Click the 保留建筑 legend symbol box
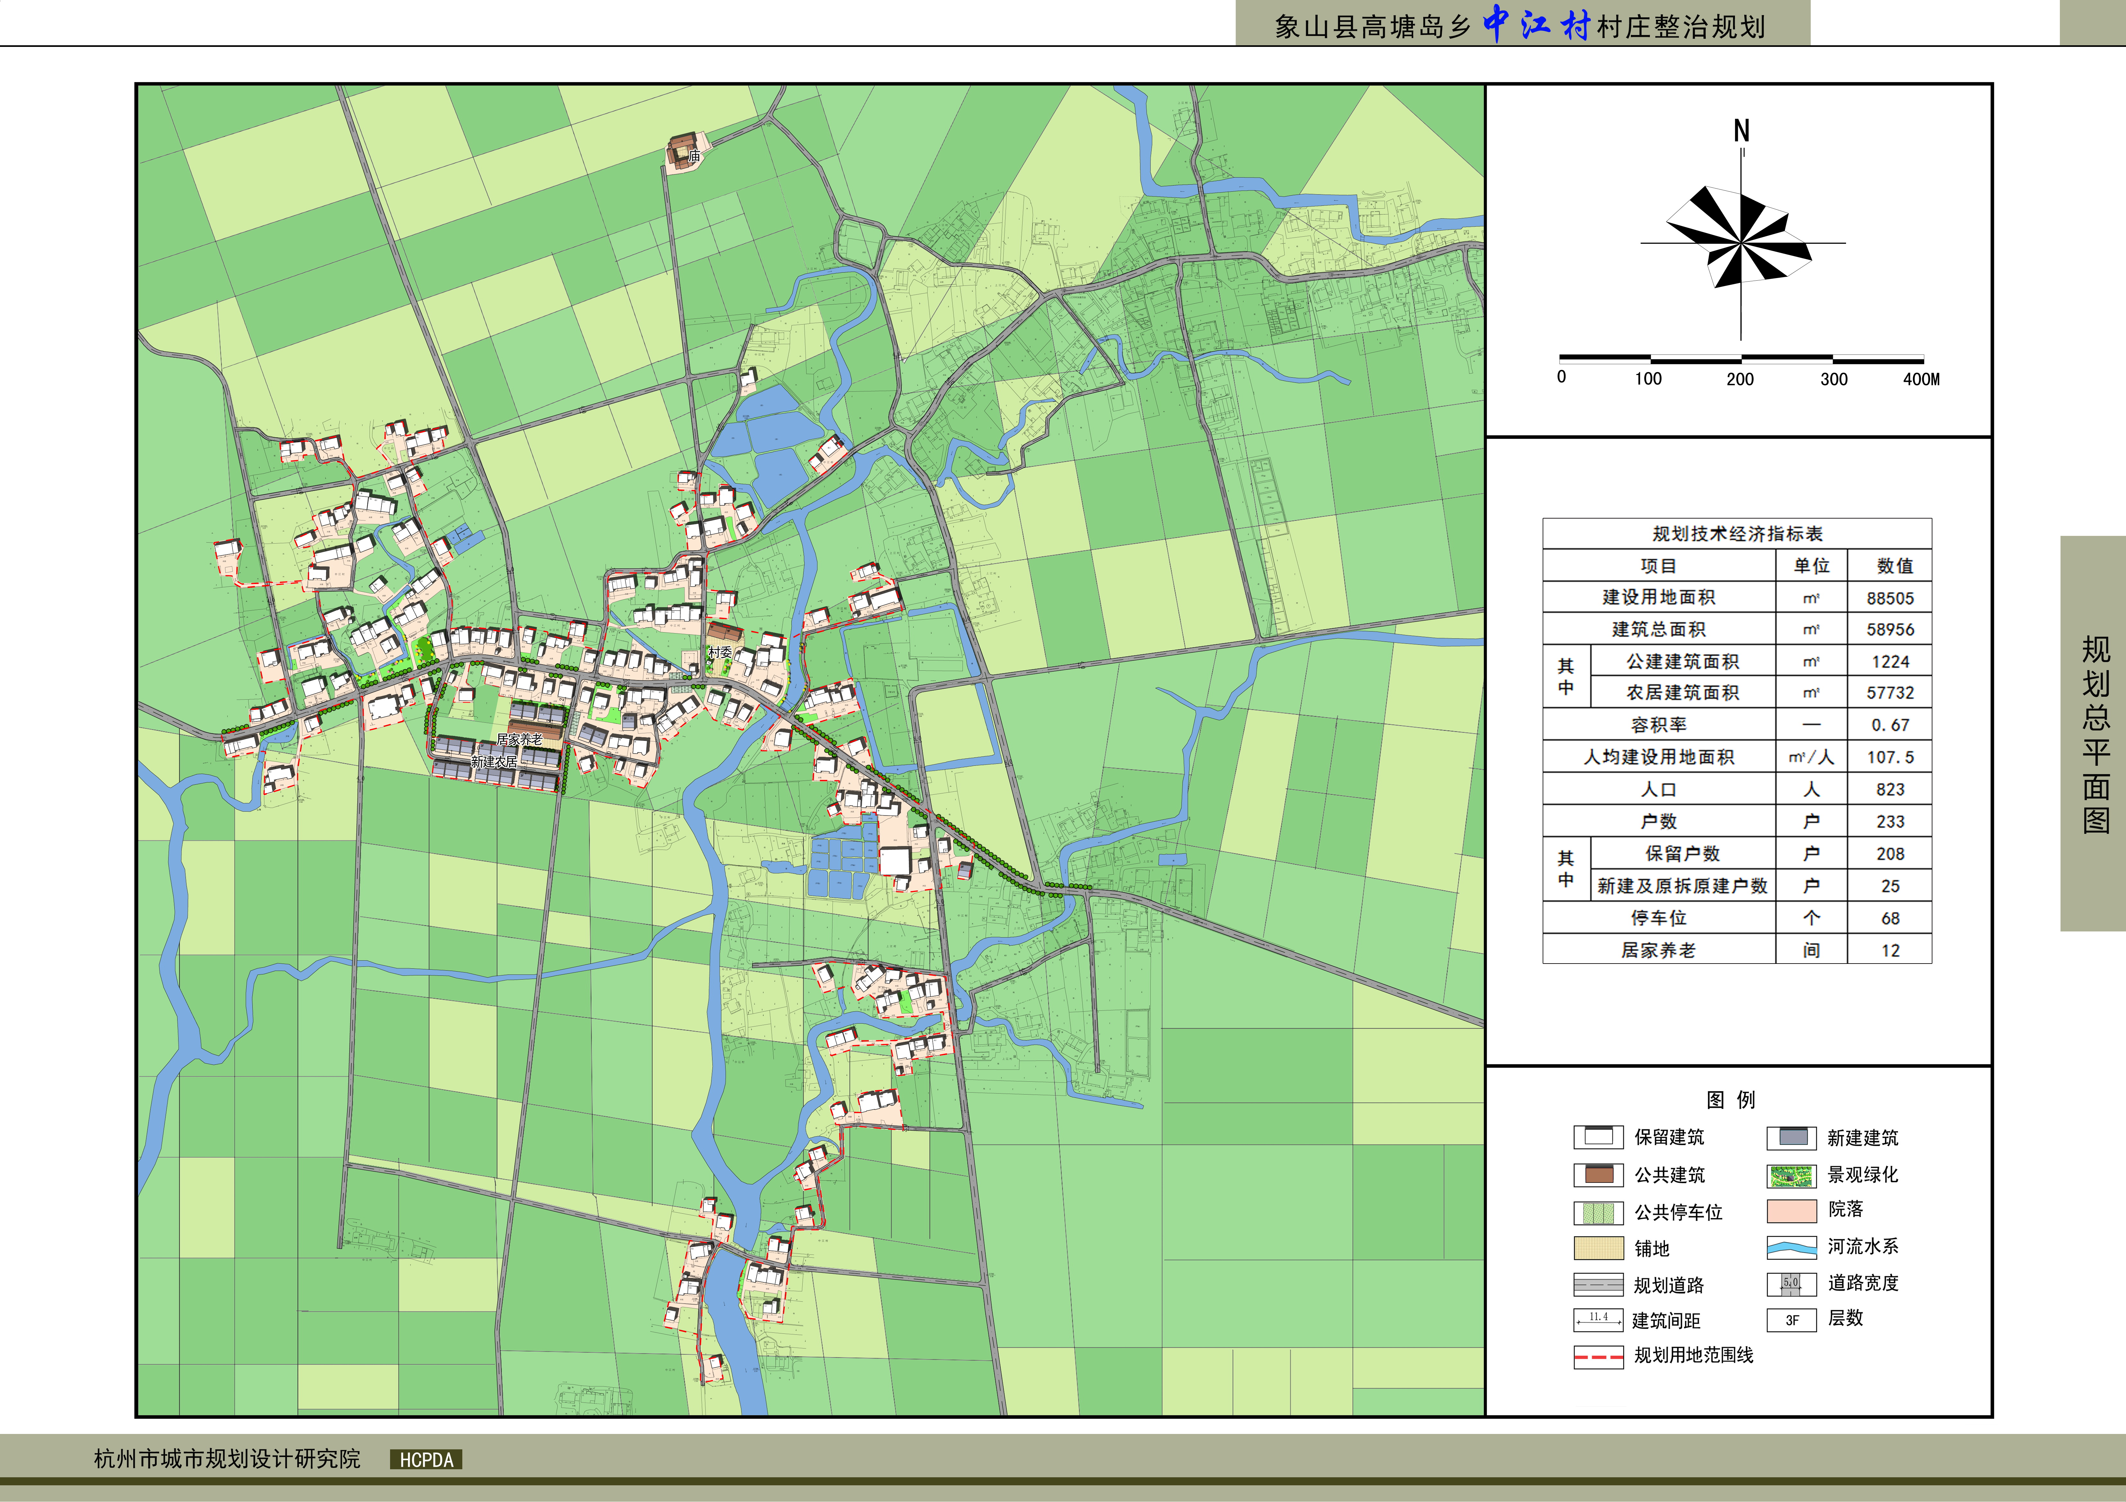This screenshot has width=2126, height=1502. [x=1598, y=1137]
